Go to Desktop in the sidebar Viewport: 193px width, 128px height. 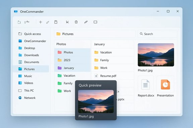point(31,48)
